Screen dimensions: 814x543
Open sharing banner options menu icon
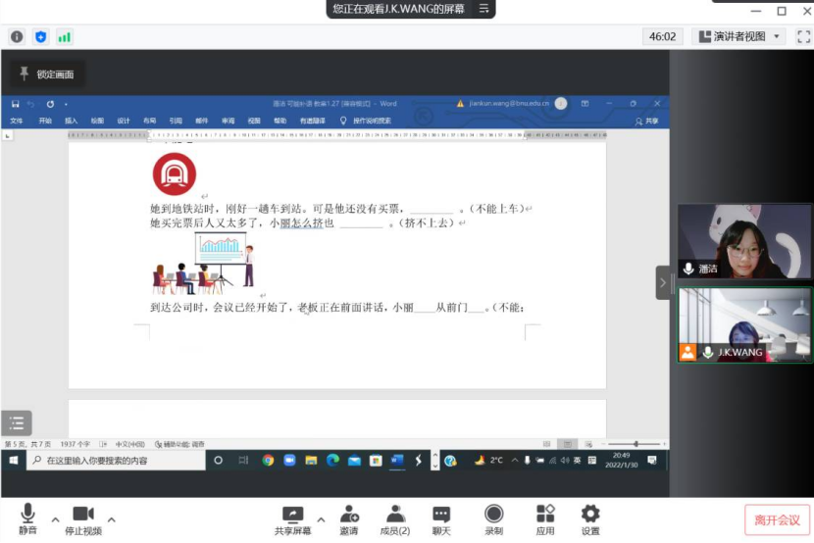[483, 9]
